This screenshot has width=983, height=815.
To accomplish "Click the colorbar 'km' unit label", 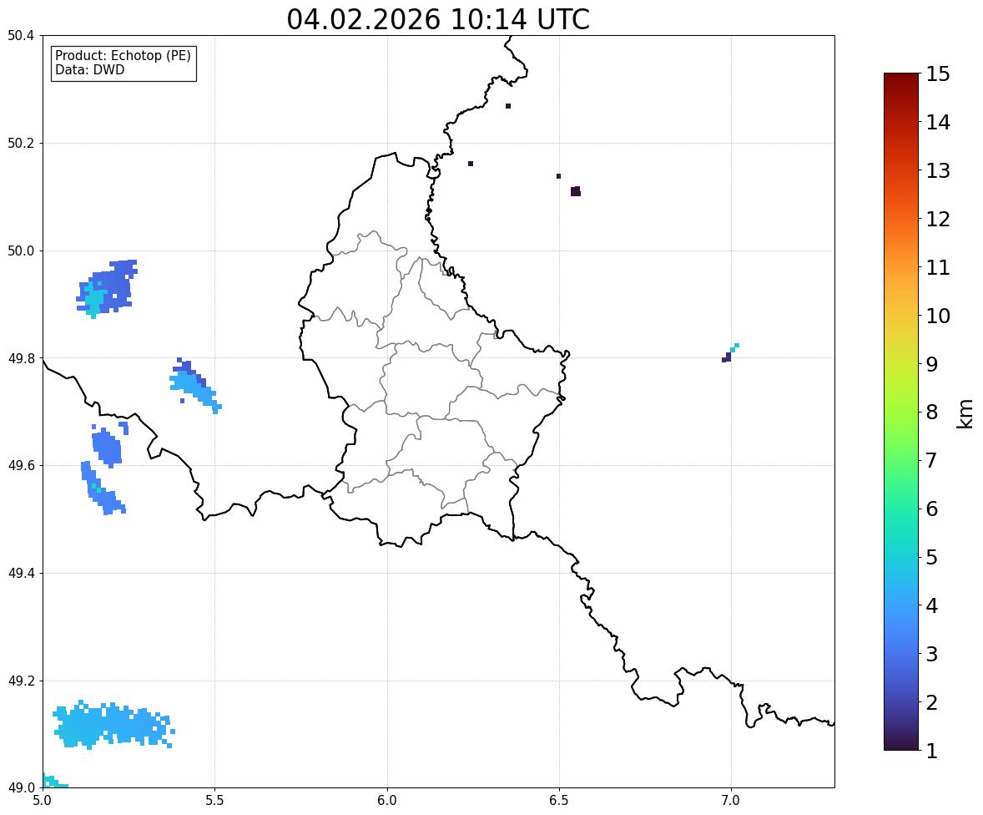I will coord(965,413).
